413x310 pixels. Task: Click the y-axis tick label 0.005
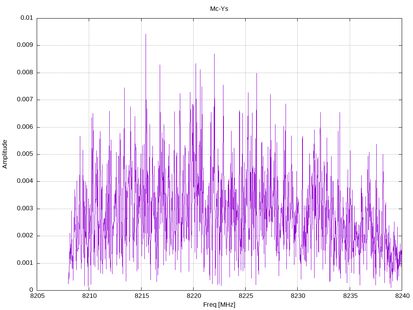(x=25, y=154)
